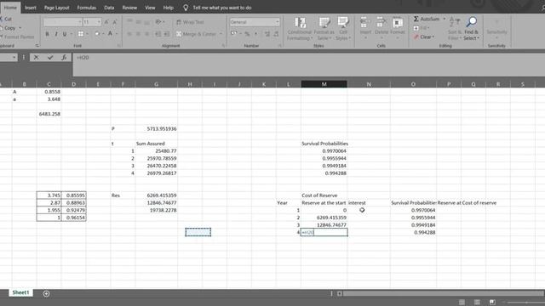
Task: Open Format as Table gallery
Action: 324,28
